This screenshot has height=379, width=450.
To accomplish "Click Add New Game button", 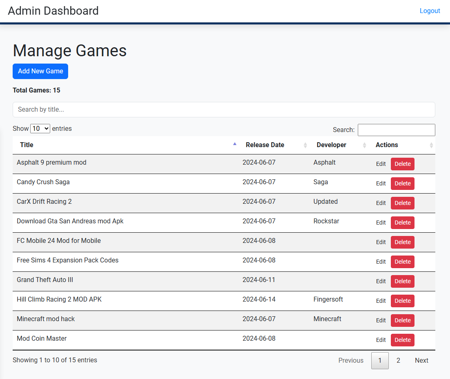I will [40, 71].
